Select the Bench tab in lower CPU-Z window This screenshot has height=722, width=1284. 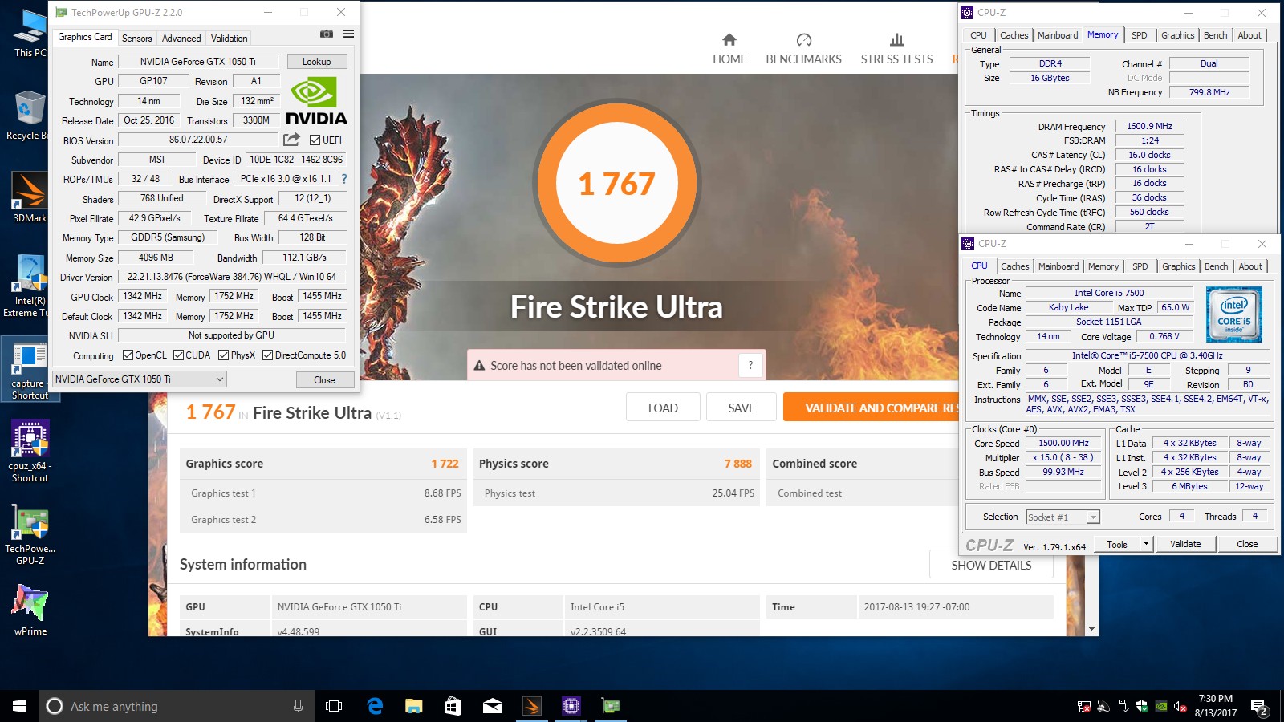pos(1216,266)
